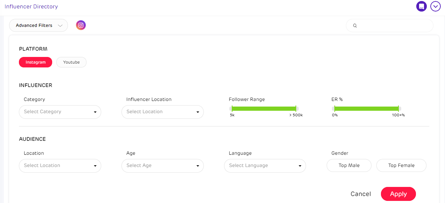Viewport: 445px width, 203px height.
Task: Focus the influencer search input field
Action: 394,26
